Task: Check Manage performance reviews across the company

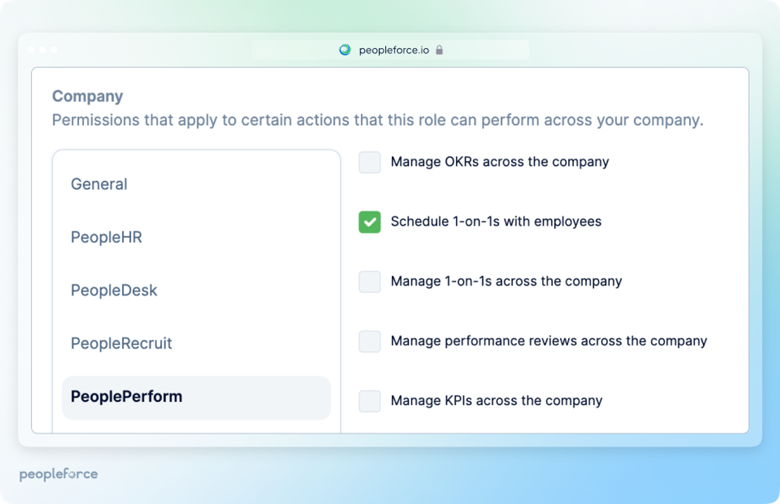Action: coord(369,341)
